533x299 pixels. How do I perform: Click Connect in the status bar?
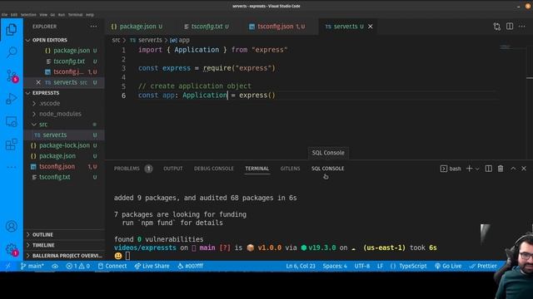click(x=112, y=266)
